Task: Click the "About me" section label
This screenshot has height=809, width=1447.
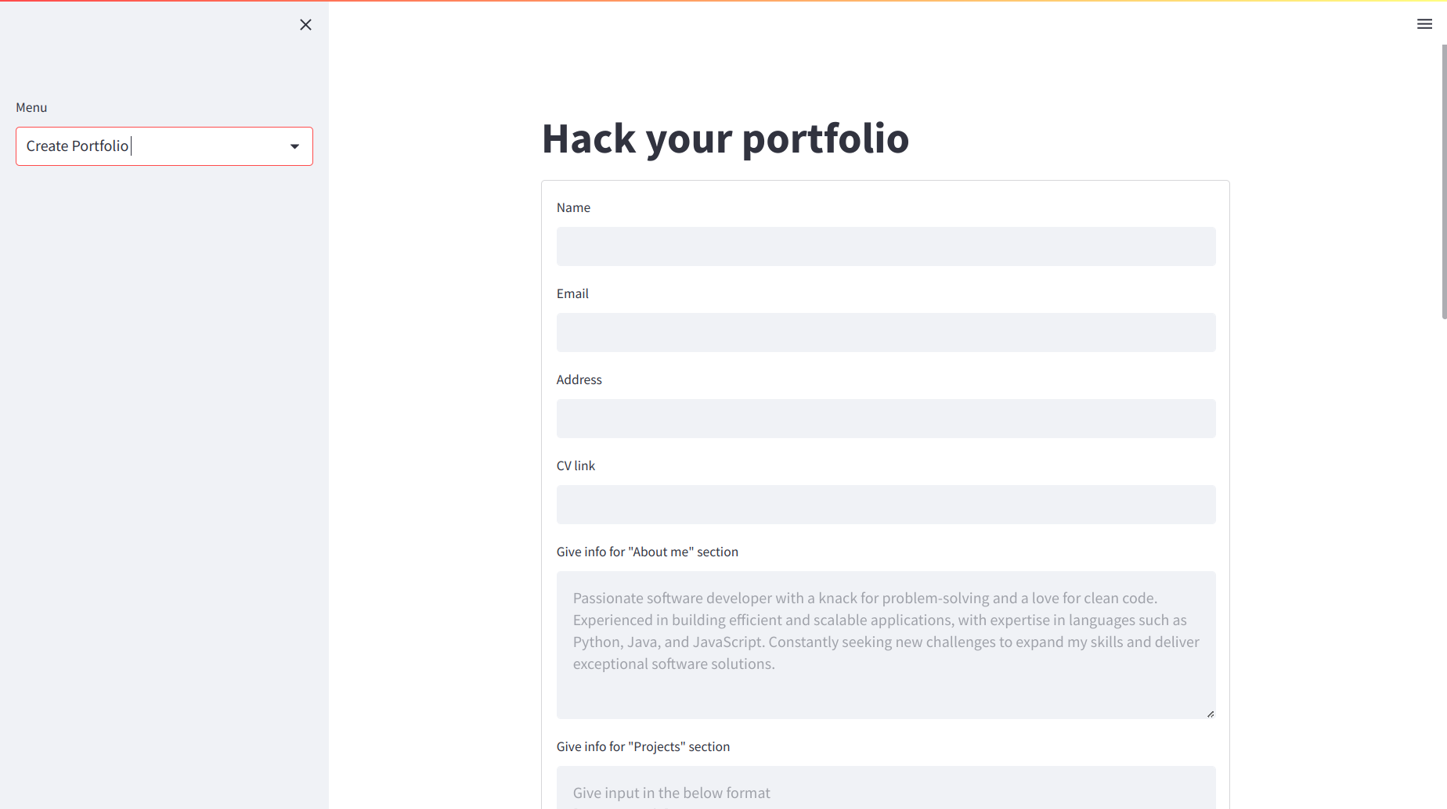Action: coord(647,552)
